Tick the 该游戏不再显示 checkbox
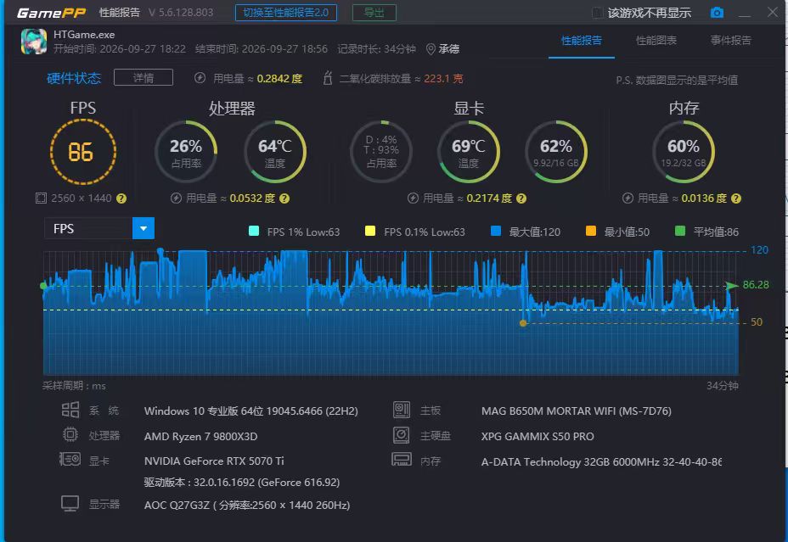Viewport: 788px width, 542px height. coord(598,13)
